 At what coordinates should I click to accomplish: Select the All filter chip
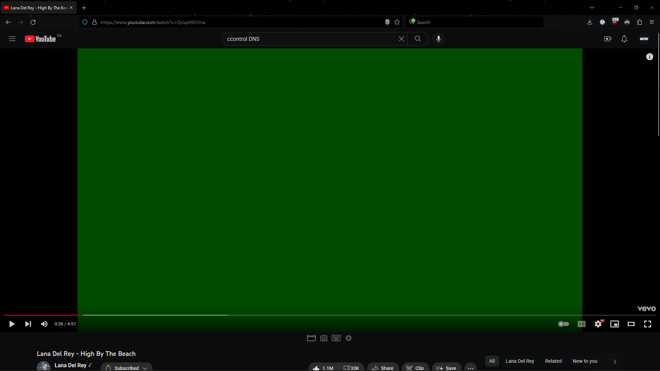tap(492, 361)
